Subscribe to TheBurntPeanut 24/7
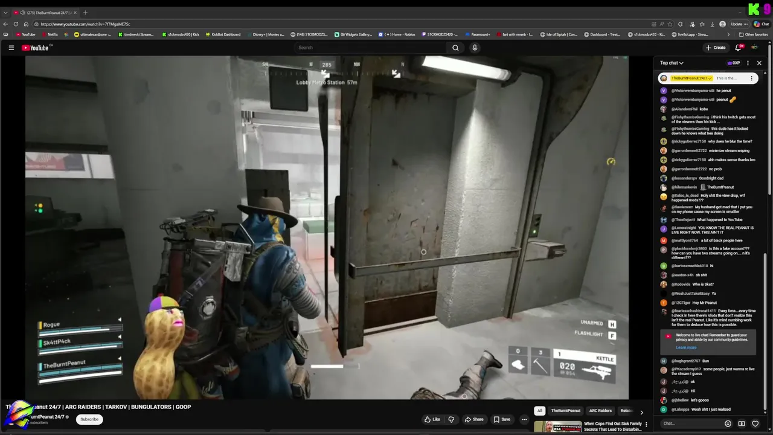The image size is (773, 435). click(x=89, y=419)
